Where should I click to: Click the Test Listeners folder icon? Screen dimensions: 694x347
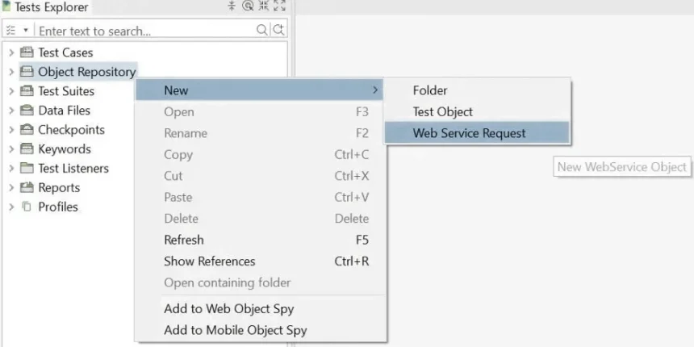[x=27, y=169]
